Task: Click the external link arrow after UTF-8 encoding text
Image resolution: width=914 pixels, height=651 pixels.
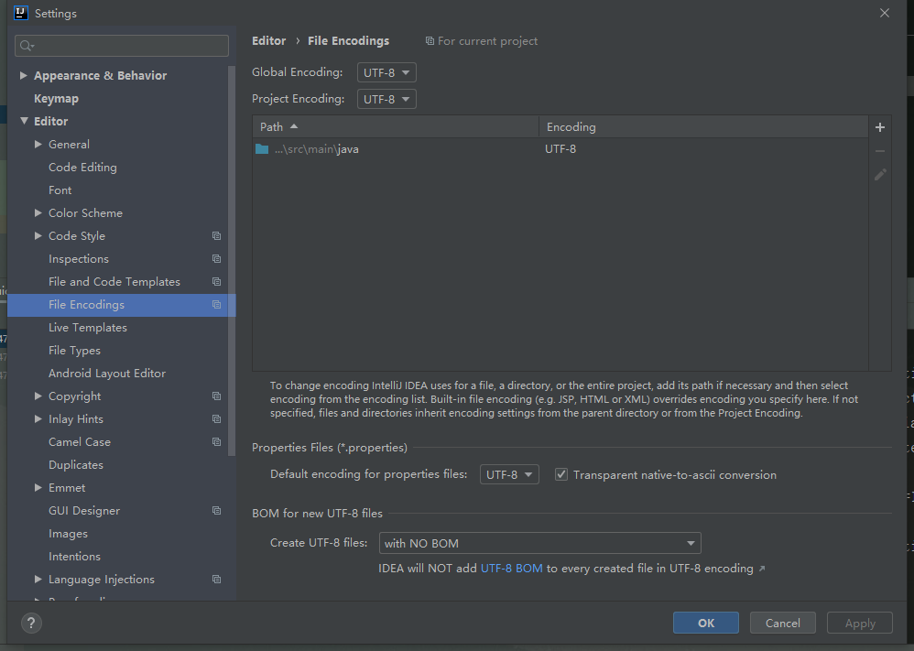Action: coord(762,569)
